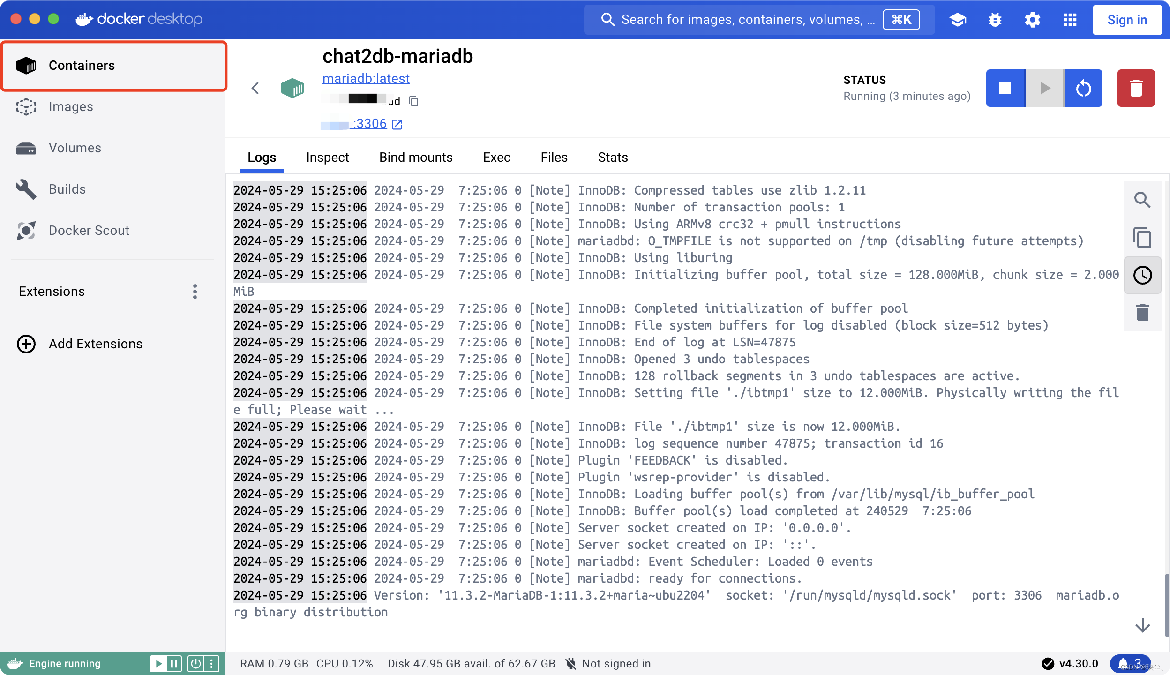
Task: Open engine options three-dot menu in status bar
Action: click(211, 664)
